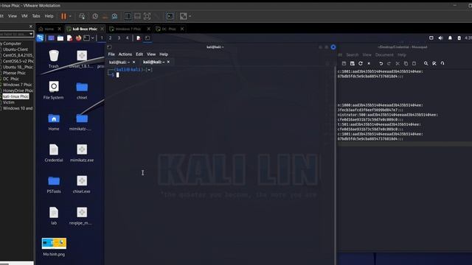The width and height of the screenshot is (472, 265).
Task: Switch to VMware console view
Action: pos(170,16)
